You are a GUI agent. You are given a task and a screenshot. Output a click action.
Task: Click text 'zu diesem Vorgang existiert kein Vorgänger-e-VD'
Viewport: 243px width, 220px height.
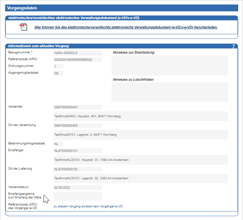tap(88, 206)
